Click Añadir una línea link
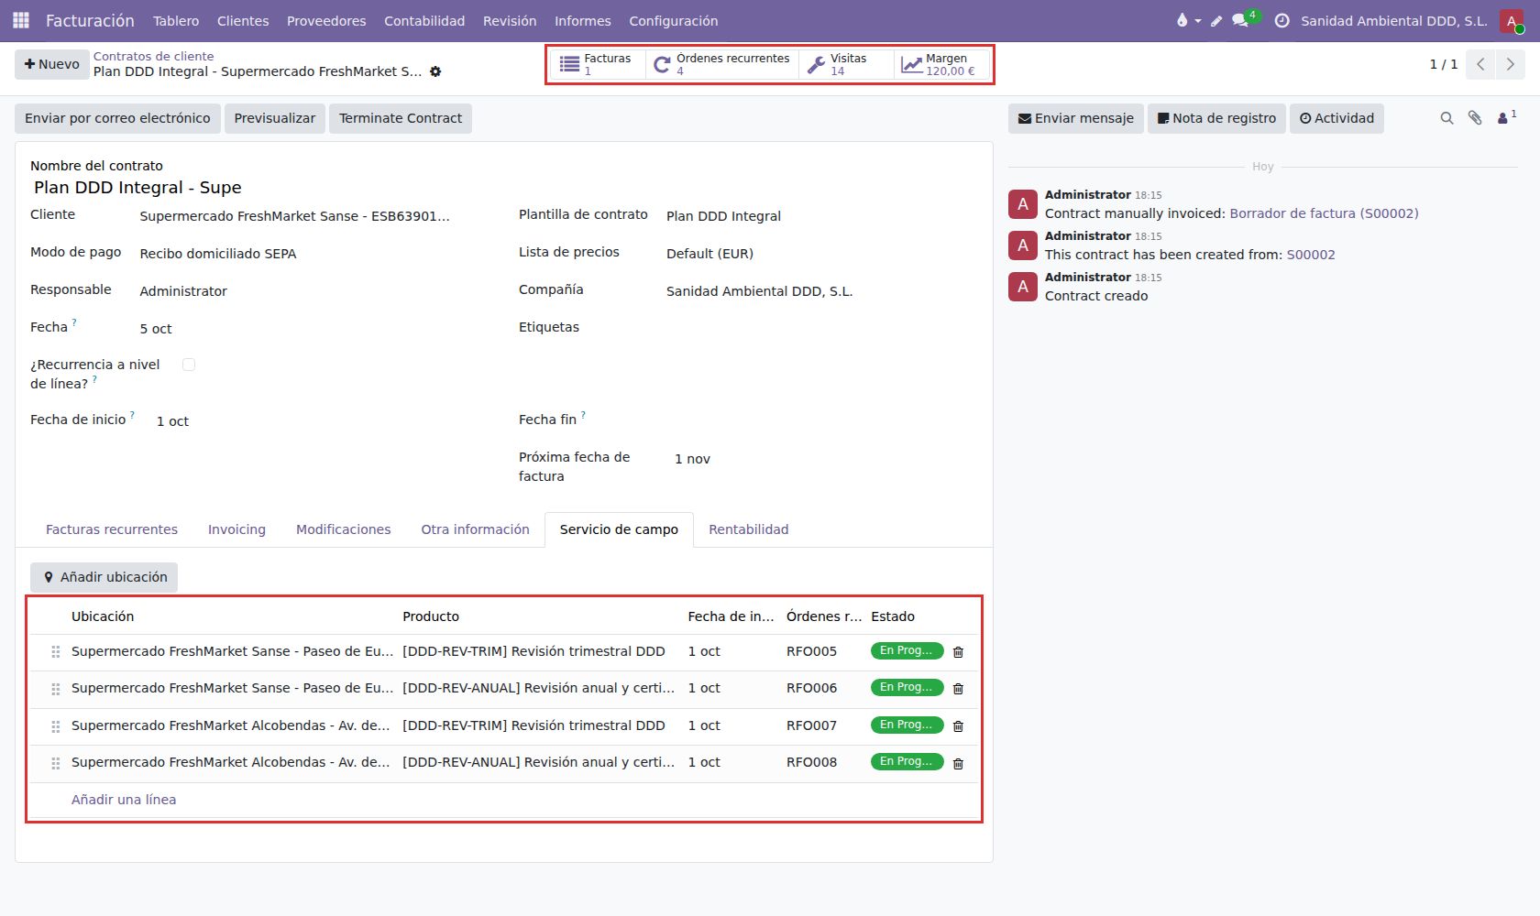The height and width of the screenshot is (916, 1540). tap(124, 800)
